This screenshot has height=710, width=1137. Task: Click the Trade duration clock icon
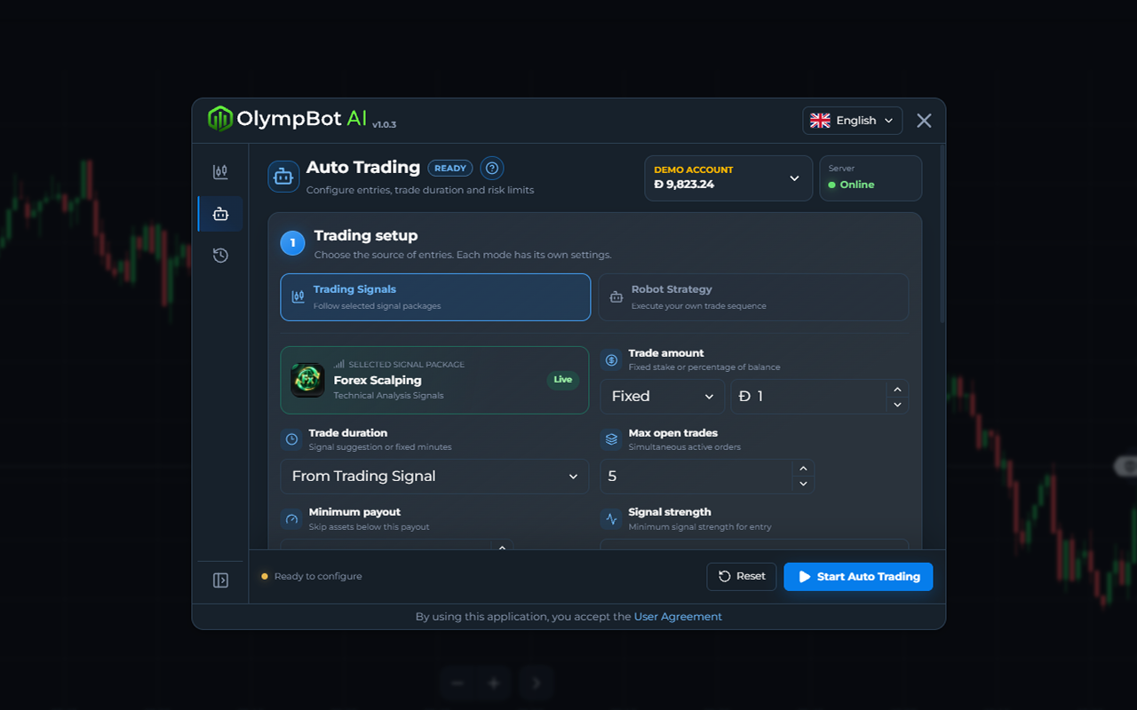[291, 439]
